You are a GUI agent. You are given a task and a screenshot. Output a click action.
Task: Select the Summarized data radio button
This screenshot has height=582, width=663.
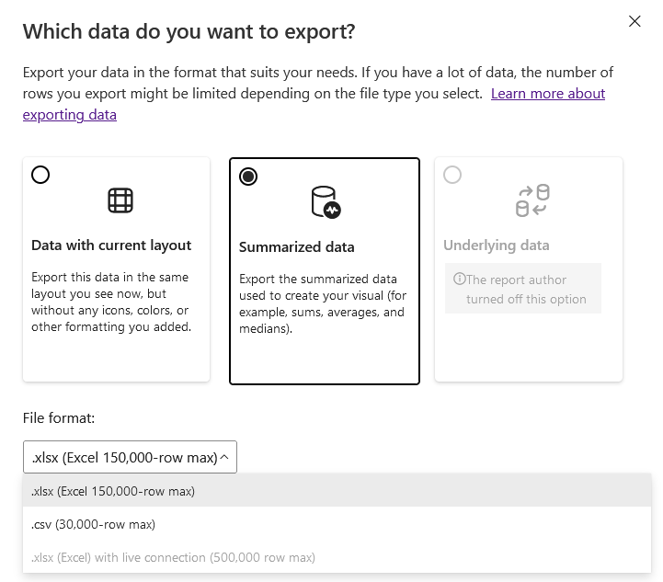pyautogui.click(x=248, y=177)
